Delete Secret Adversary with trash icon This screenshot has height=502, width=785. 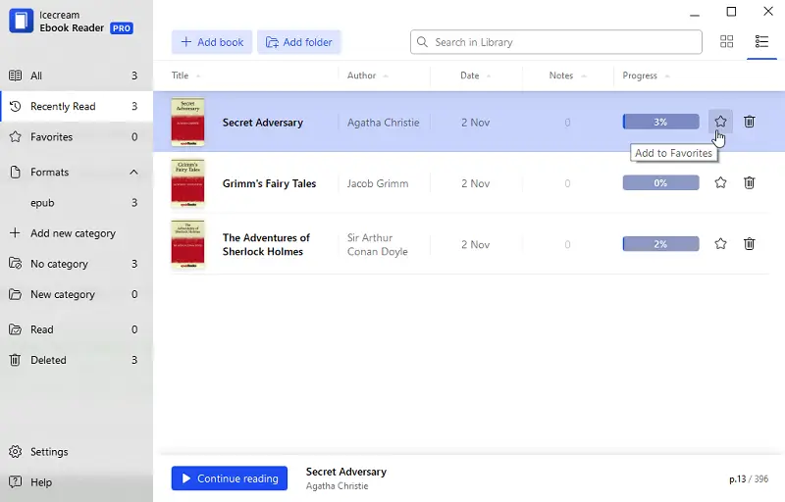749,122
